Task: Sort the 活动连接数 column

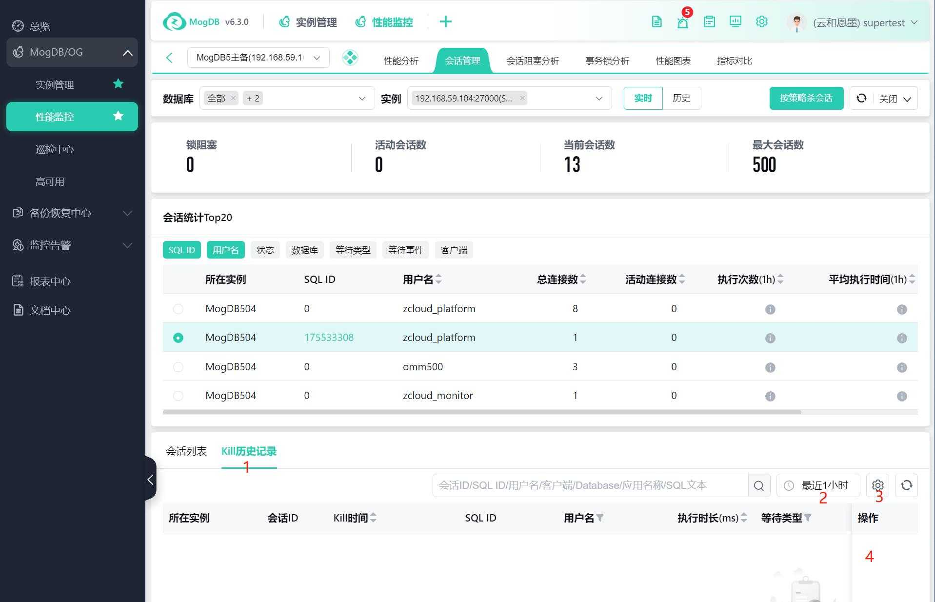Action: (682, 280)
